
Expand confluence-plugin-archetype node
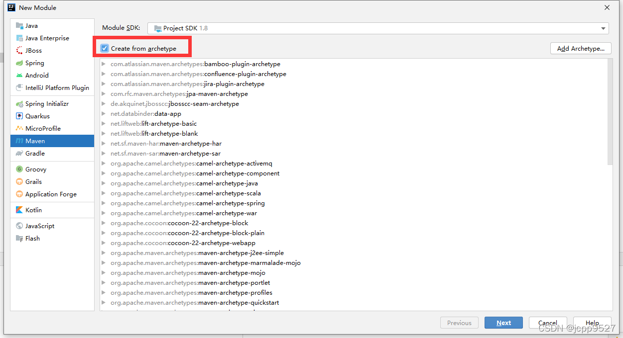(x=104, y=74)
